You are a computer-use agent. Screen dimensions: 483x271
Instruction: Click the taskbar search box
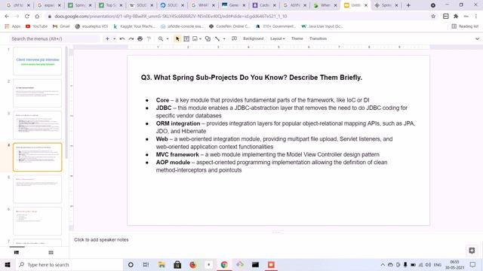click(69, 264)
